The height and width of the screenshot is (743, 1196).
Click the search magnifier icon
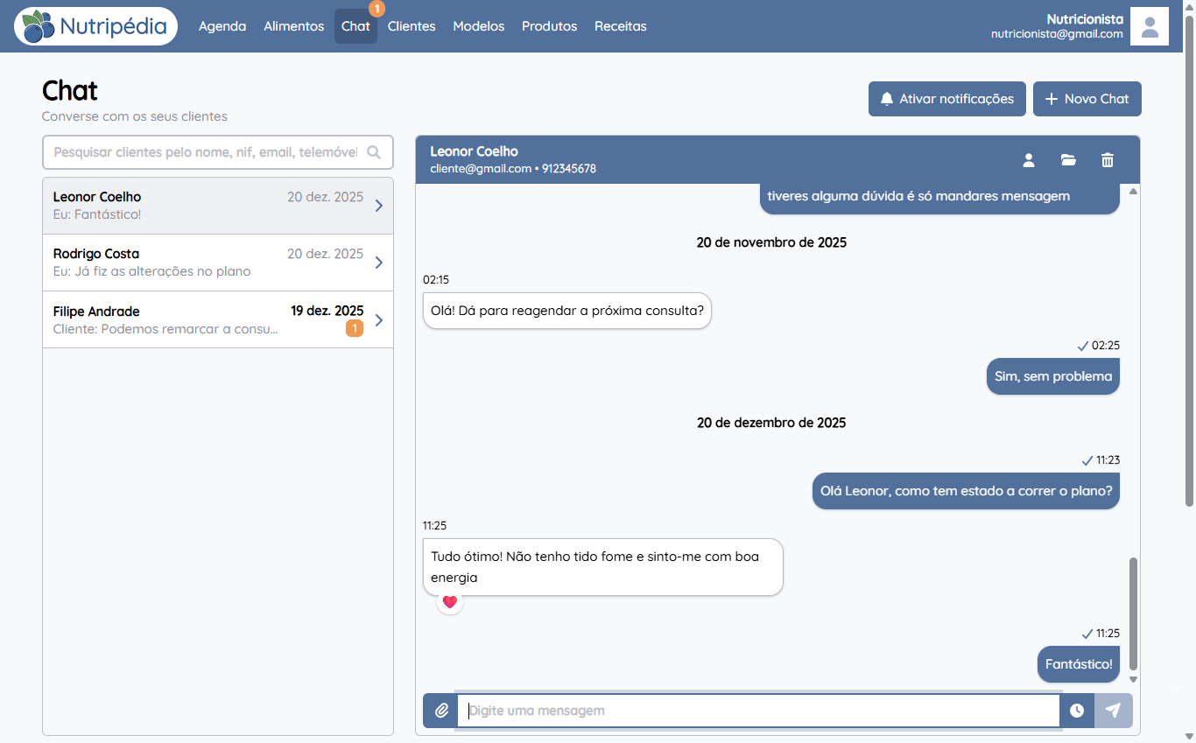(374, 152)
